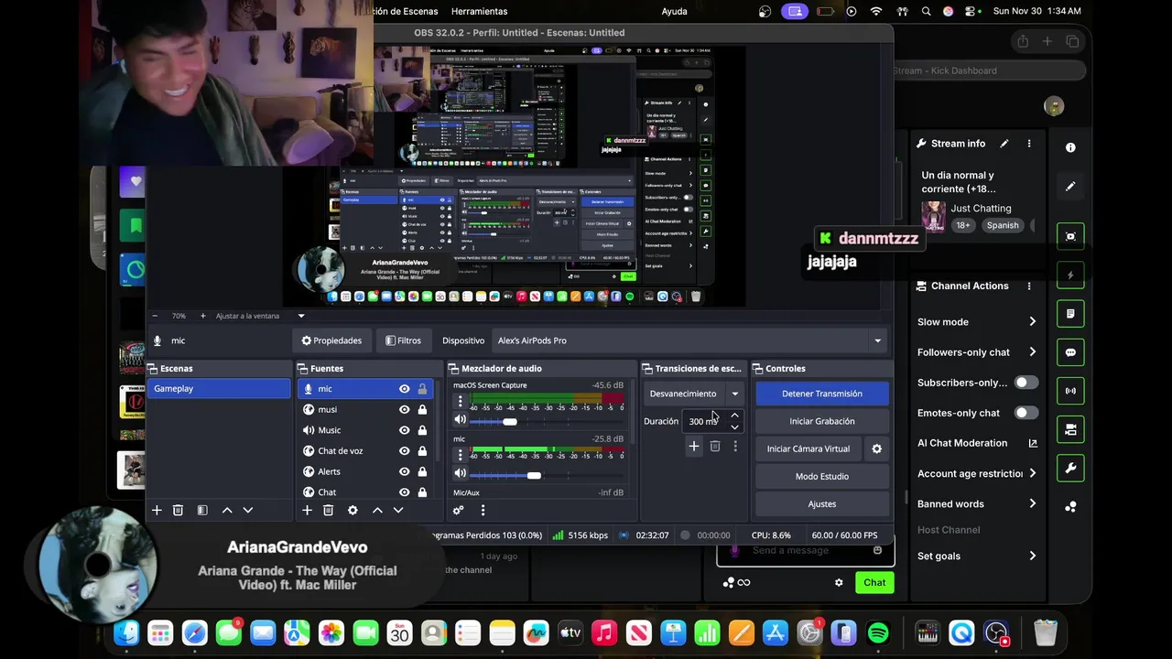The width and height of the screenshot is (1172, 659).
Task: Open virtual camera settings gear
Action: point(876,448)
